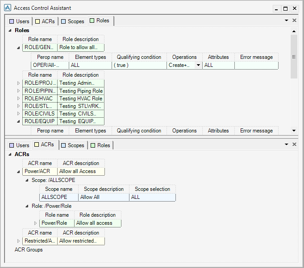Collapse the ROLE/GEN... role row

(x=18, y=47)
